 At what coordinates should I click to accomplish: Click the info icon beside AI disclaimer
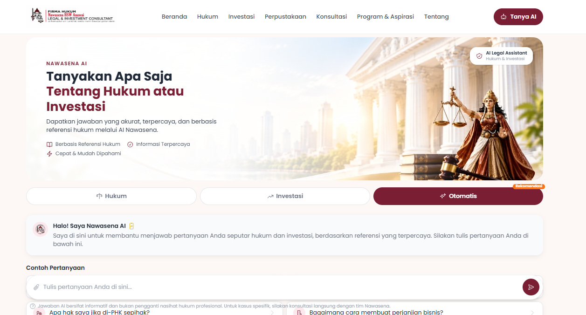coord(33,306)
